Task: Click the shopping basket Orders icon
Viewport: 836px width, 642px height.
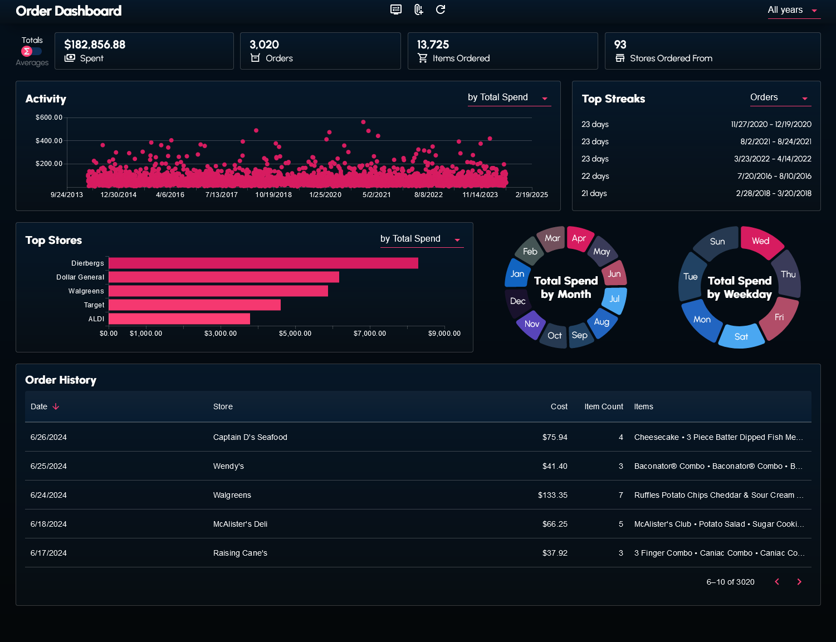Action: point(255,58)
